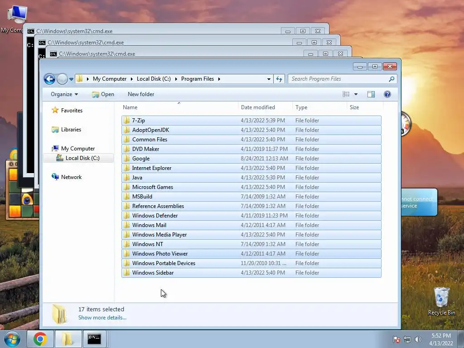Select the Windows Defender folder name
464x348 pixels.
[155, 215]
